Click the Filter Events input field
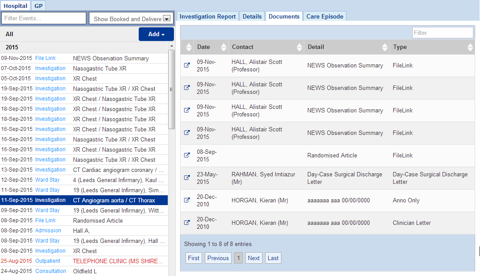Image resolution: width=480 pixels, height=276 pixels. click(44, 19)
